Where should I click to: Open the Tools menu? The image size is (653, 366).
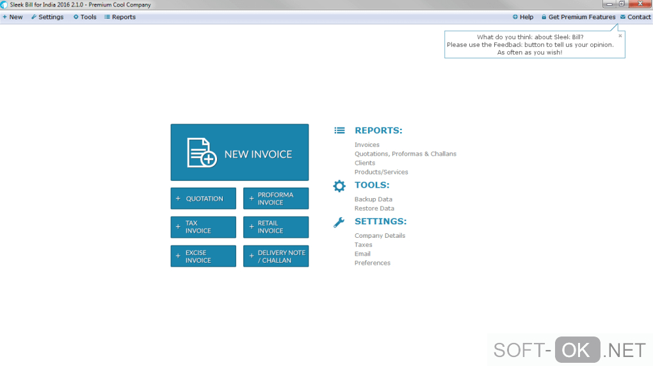coord(85,17)
